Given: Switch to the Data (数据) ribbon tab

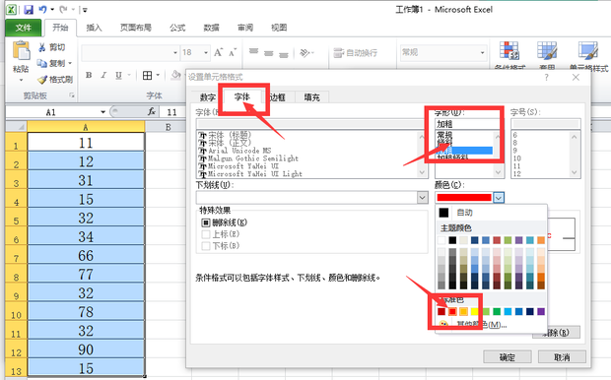Looking at the screenshot, I should (212, 28).
